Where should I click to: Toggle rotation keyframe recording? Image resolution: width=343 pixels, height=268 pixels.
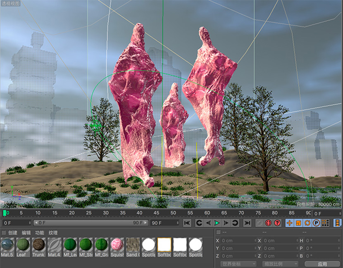(307, 223)
